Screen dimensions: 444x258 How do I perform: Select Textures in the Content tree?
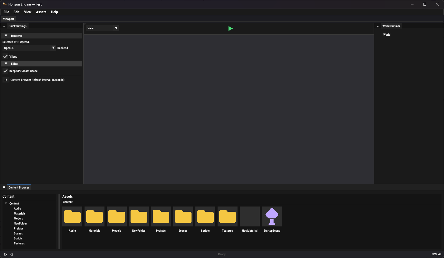pos(19,243)
